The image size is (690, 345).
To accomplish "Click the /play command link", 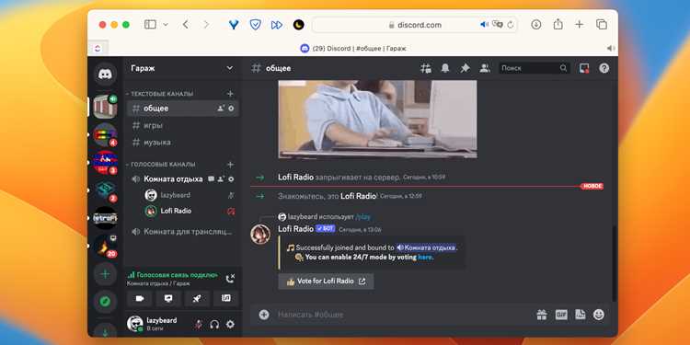I will [362, 217].
